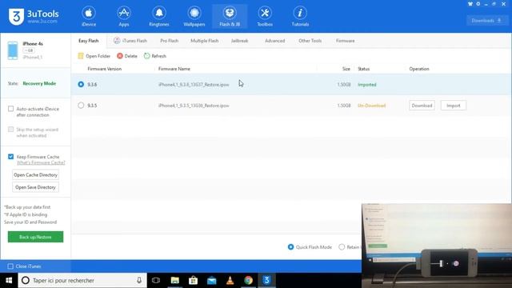512x288 pixels.
Task: Open Microsoft Store from taskbar
Action: (194, 281)
